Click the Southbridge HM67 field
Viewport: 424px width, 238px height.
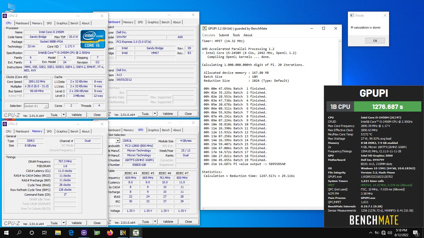(155, 53)
